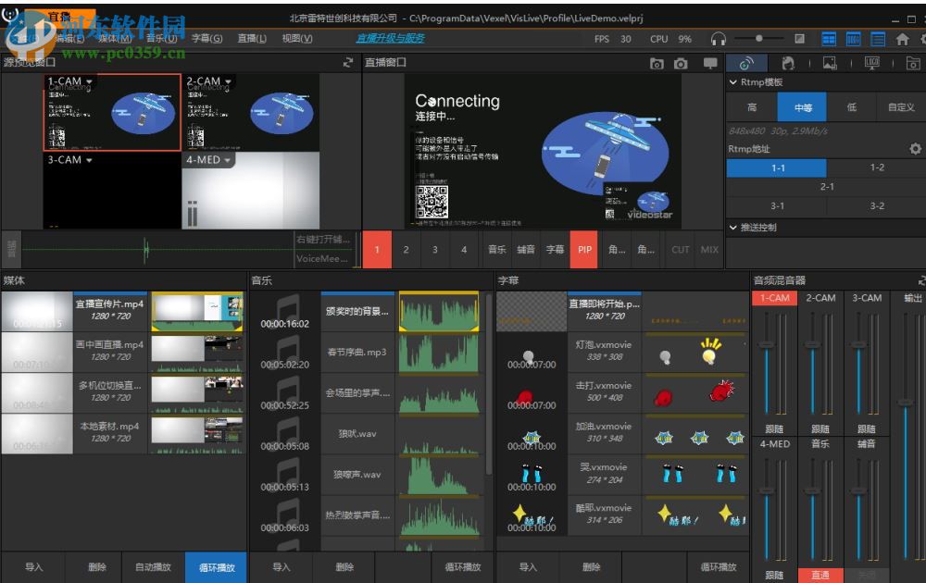Click the headphones monitor icon
Screen dimensions: 926x583
click(x=719, y=39)
